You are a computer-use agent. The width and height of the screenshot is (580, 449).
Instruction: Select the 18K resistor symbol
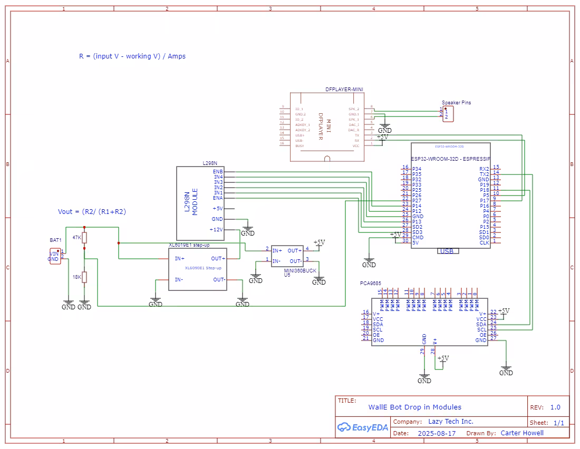point(84,277)
